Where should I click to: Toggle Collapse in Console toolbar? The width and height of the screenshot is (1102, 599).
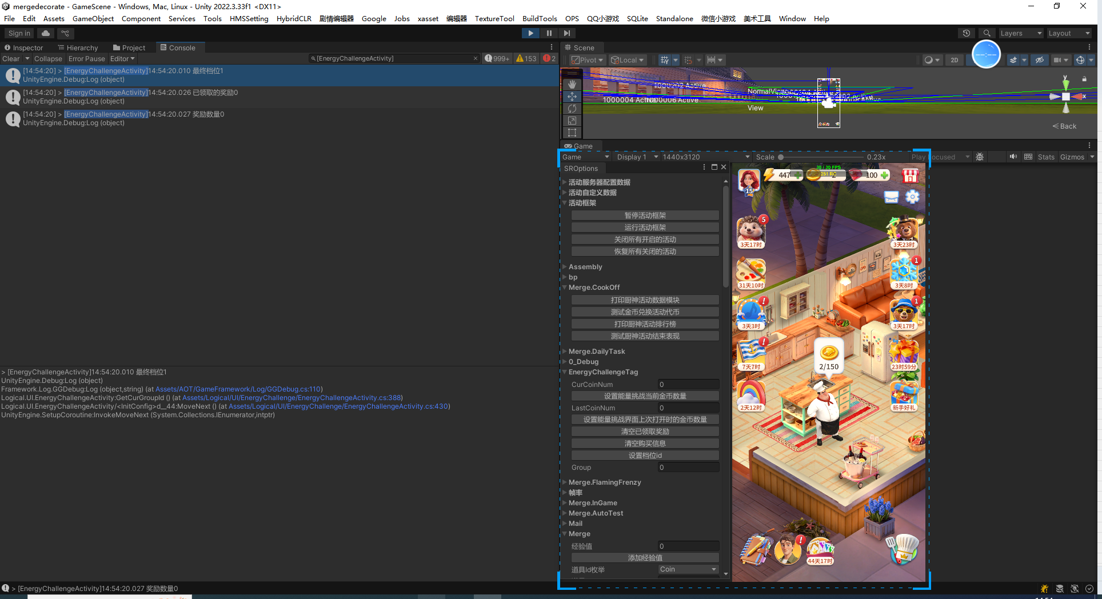point(48,59)
